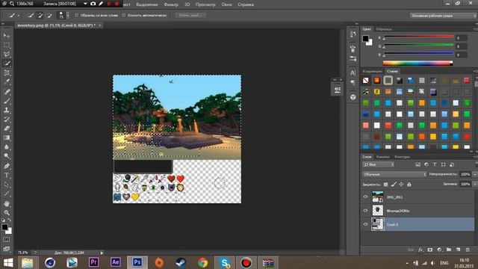Image resolution: width=478 pixels, height=269 pixels.
Task: Select the Move tool
Action: [x=7, y=36]
